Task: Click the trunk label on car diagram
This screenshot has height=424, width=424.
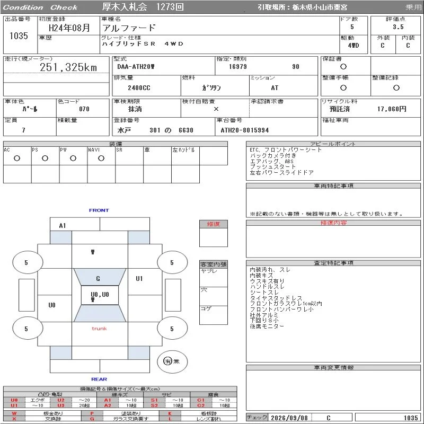Action: click(x=99, y=329)
